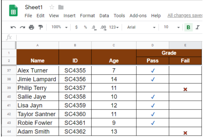Click Jimie Lampard's age 14 cell

114,79
